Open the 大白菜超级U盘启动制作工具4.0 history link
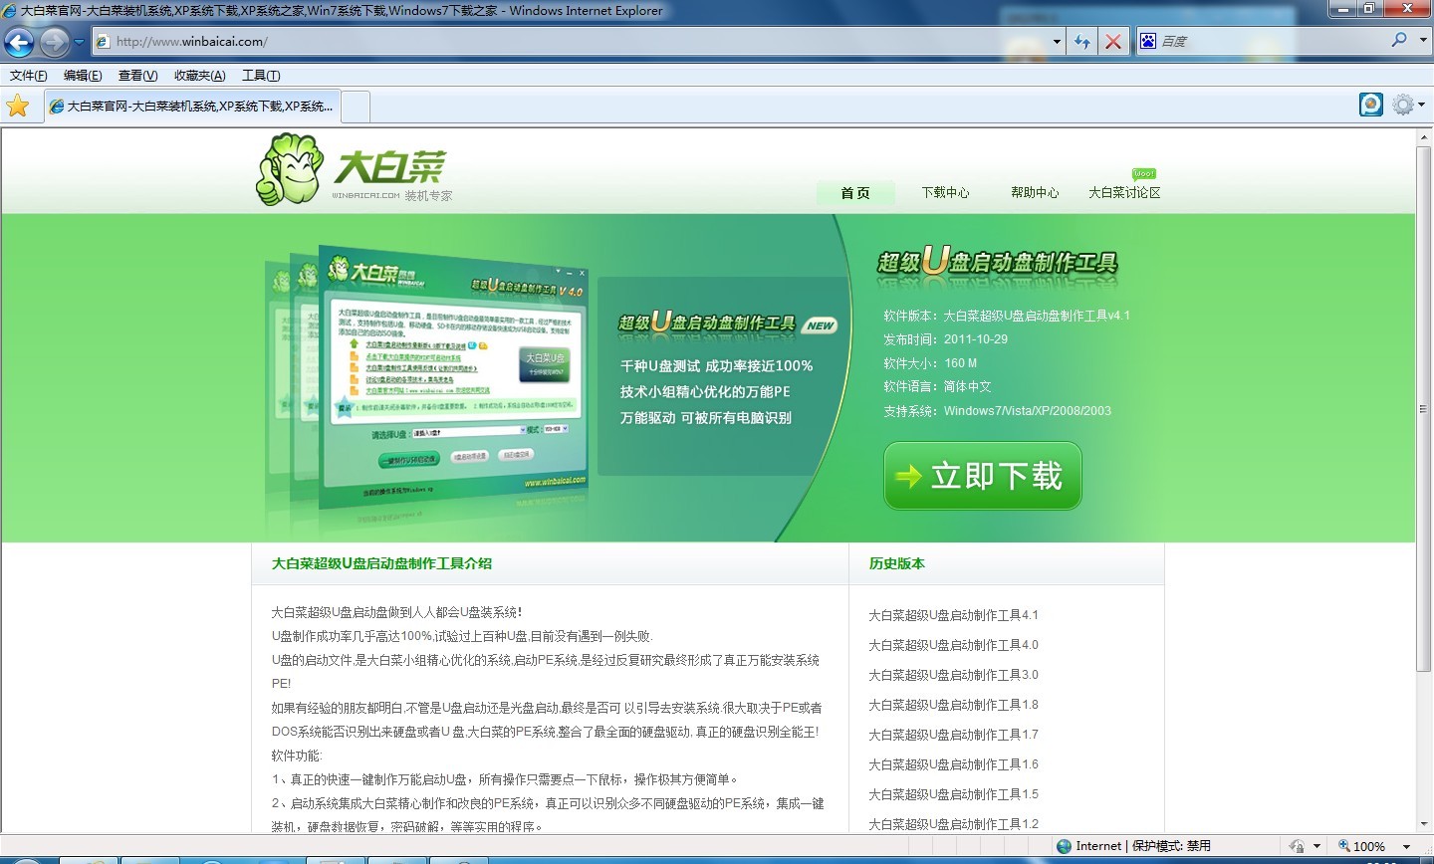The image size is (1434, 864). pyautogui.click(x=953, y=645)
